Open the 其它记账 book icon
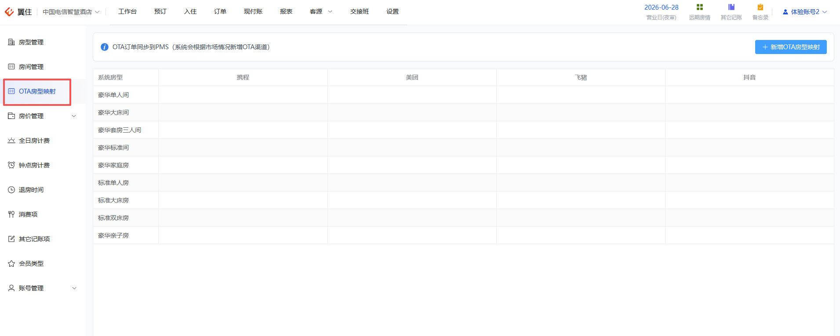This screenshot has height=336, width=840. [x=731, y=7]
